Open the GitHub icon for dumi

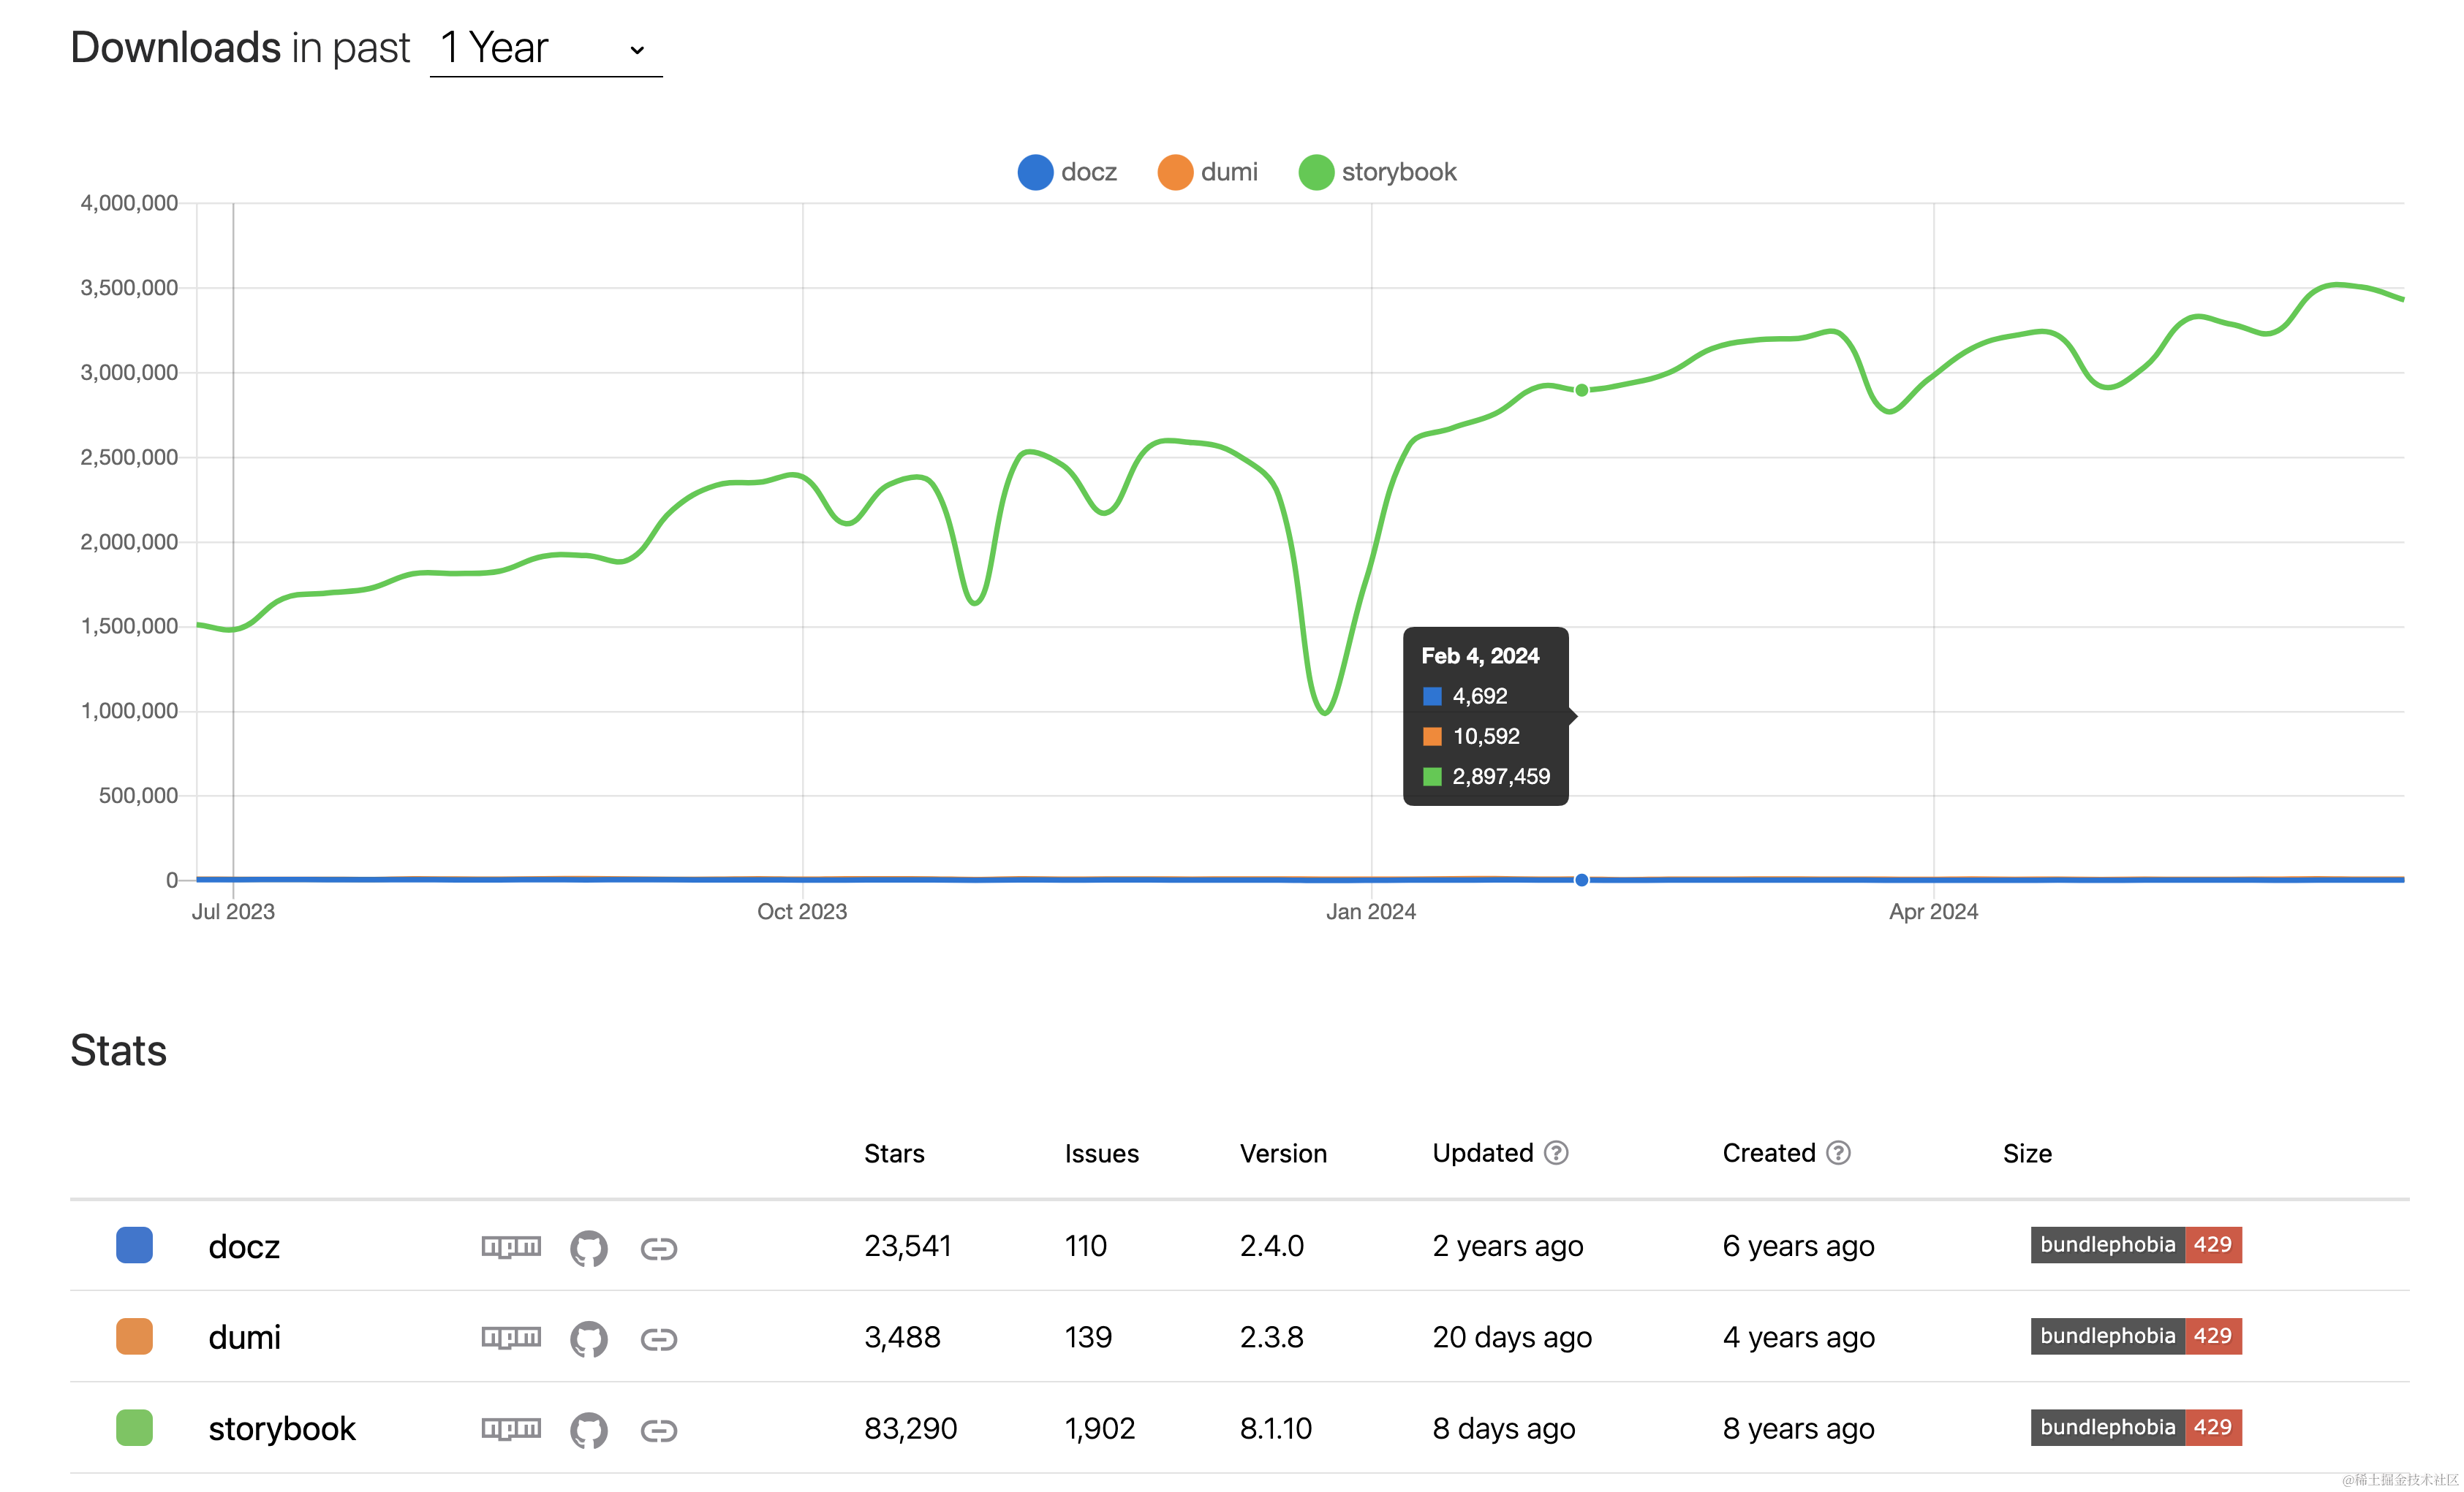589,1339
